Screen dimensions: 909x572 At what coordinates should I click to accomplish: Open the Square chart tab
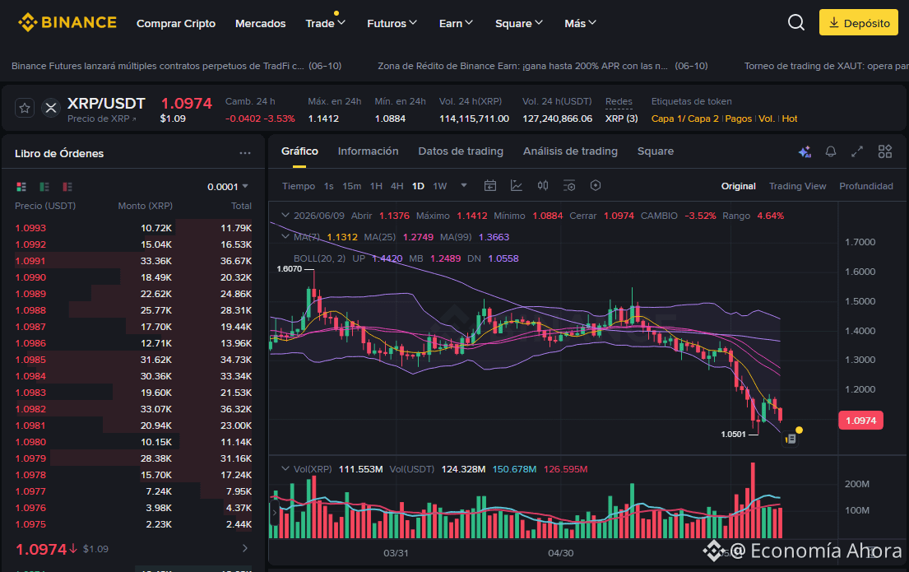point(656,151)
